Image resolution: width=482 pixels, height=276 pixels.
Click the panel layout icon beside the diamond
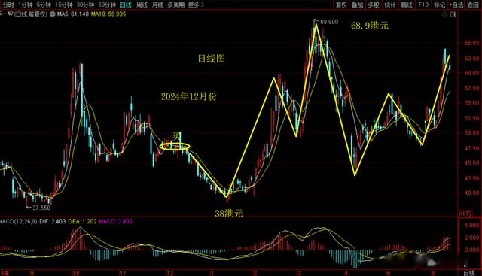pyautogui.click(x=453, y=14)
